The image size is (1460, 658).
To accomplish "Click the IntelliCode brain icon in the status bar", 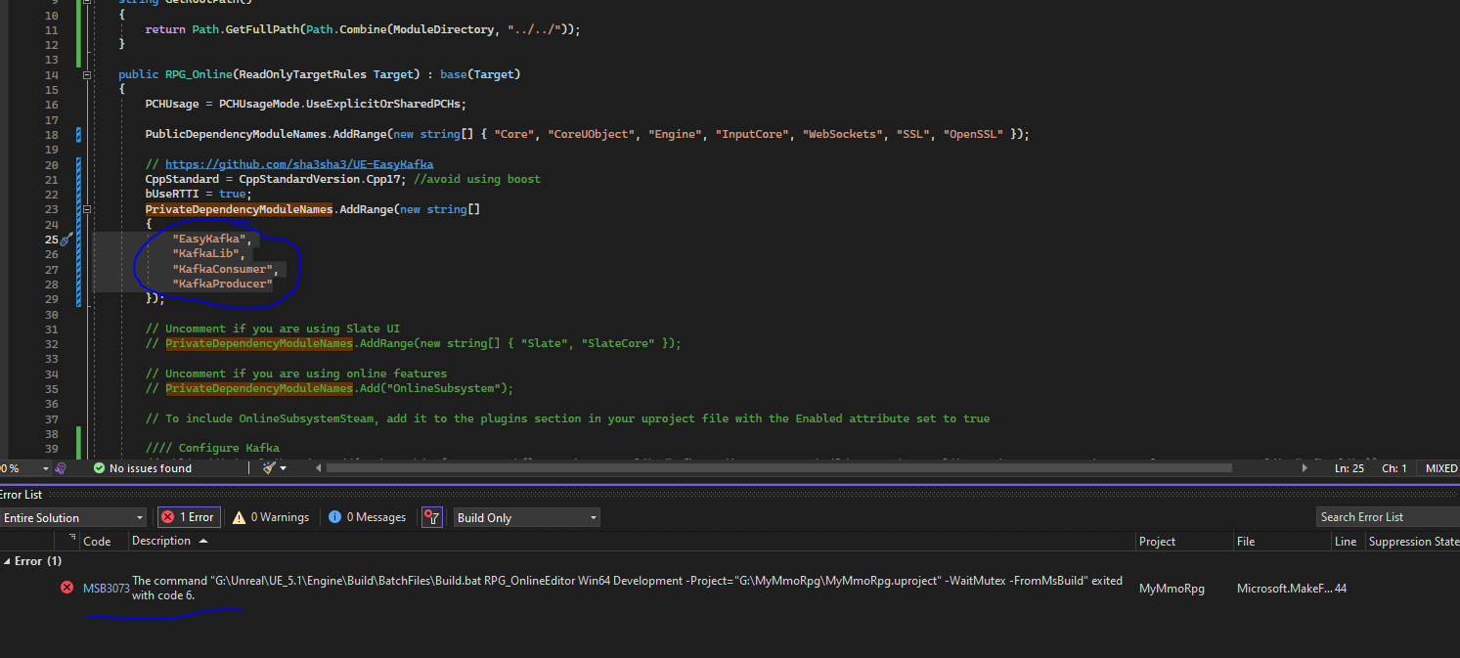I will point(60,467).
